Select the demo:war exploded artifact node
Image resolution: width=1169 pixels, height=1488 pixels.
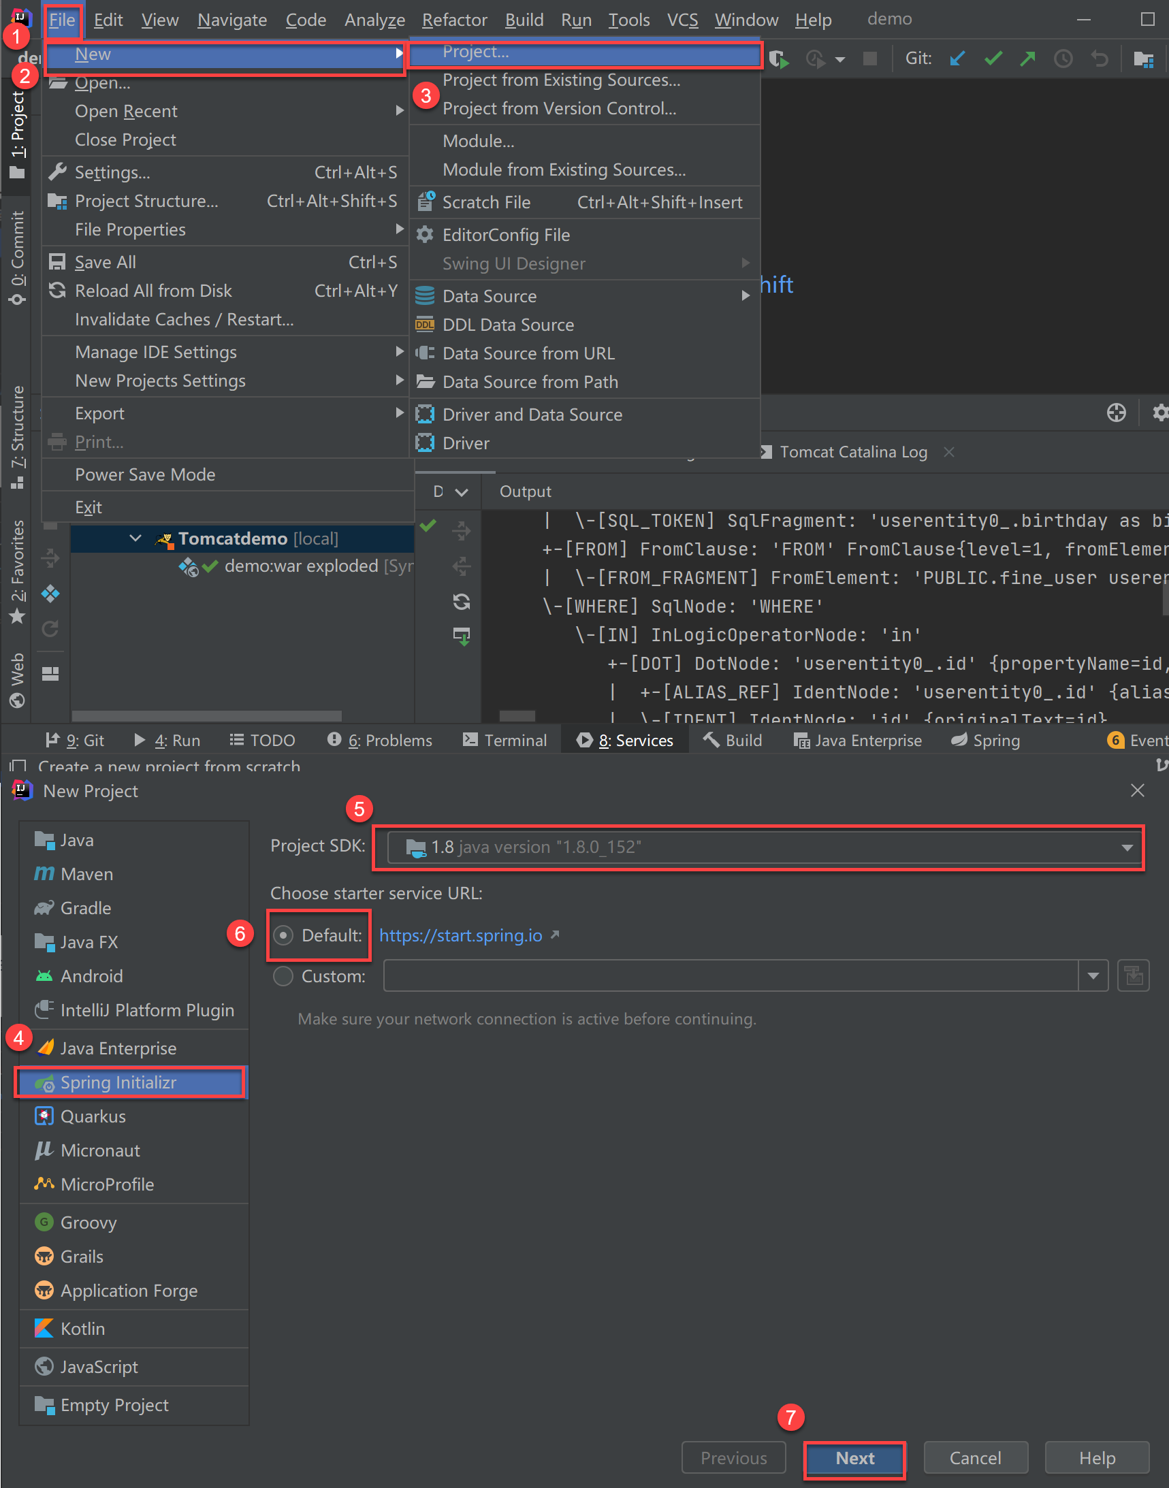pos(295,566)
